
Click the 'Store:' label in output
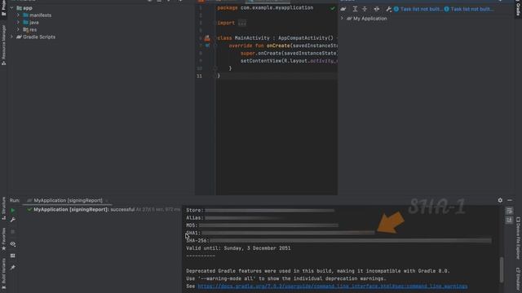(195, 210)
